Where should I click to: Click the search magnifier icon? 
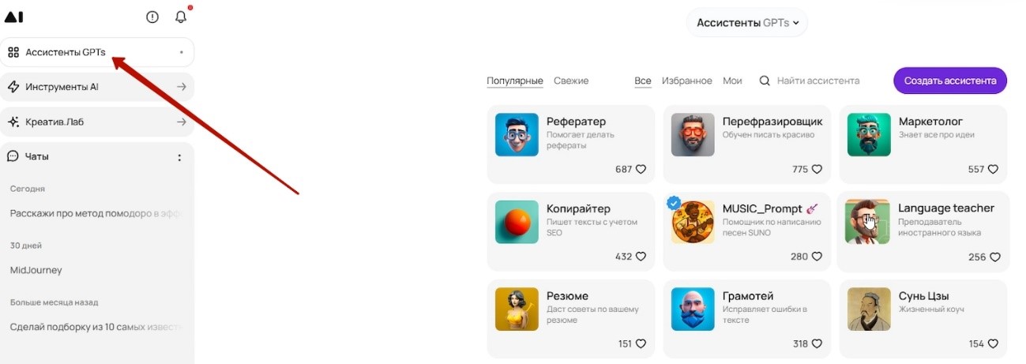tap(765, 81)
